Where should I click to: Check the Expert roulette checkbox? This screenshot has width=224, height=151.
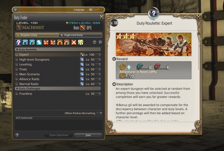[17, 55]
